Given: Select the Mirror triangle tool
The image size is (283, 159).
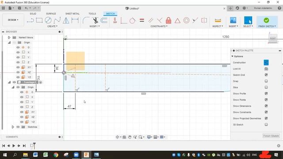Looking at the screenshot, I should coord(66,20).
